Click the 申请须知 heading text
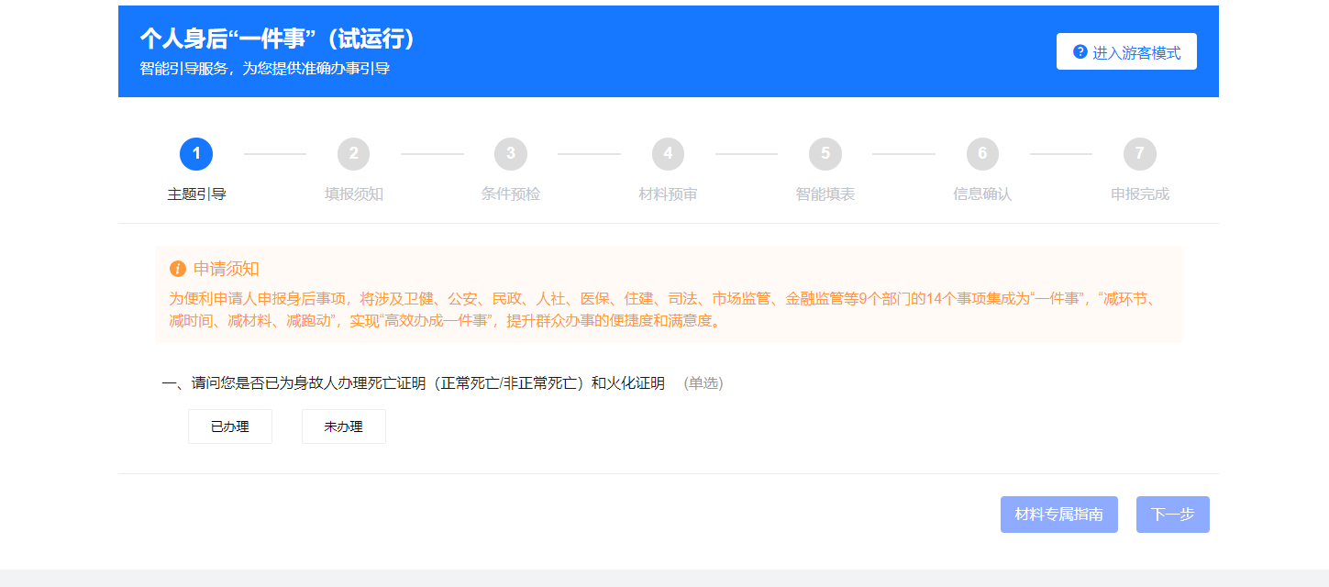 (227, 269)
